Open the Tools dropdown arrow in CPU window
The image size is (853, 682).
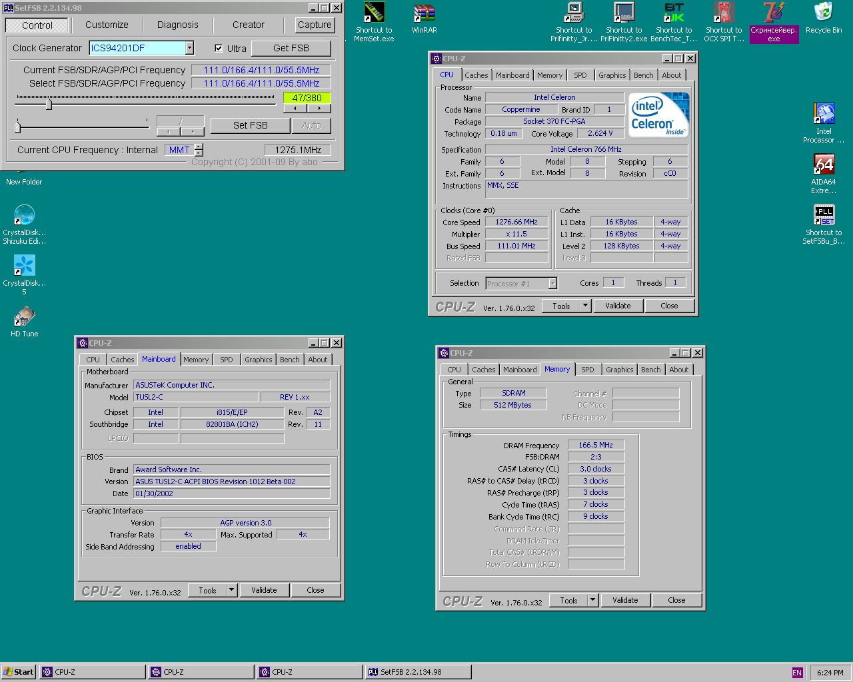click(585, 306)
